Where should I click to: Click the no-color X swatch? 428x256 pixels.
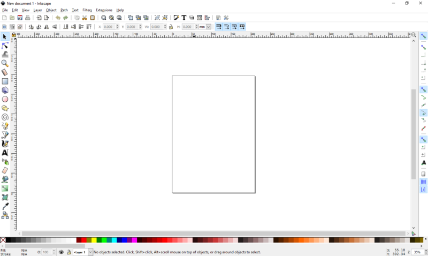pyautogui.click(x=3, y=240)
